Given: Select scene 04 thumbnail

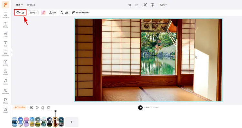Looking at the screenshot, I should (32, 122).
